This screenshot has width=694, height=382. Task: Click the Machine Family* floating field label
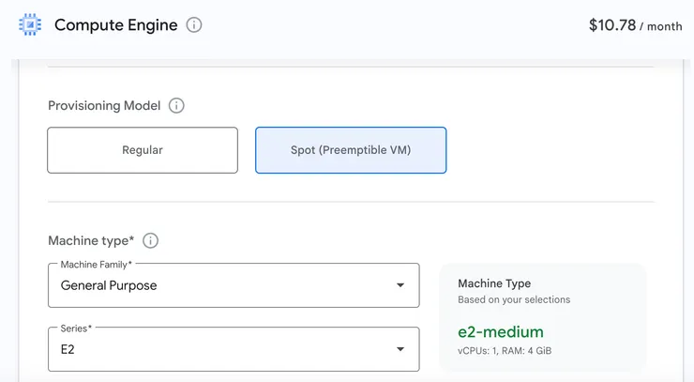tap(97, 265)
